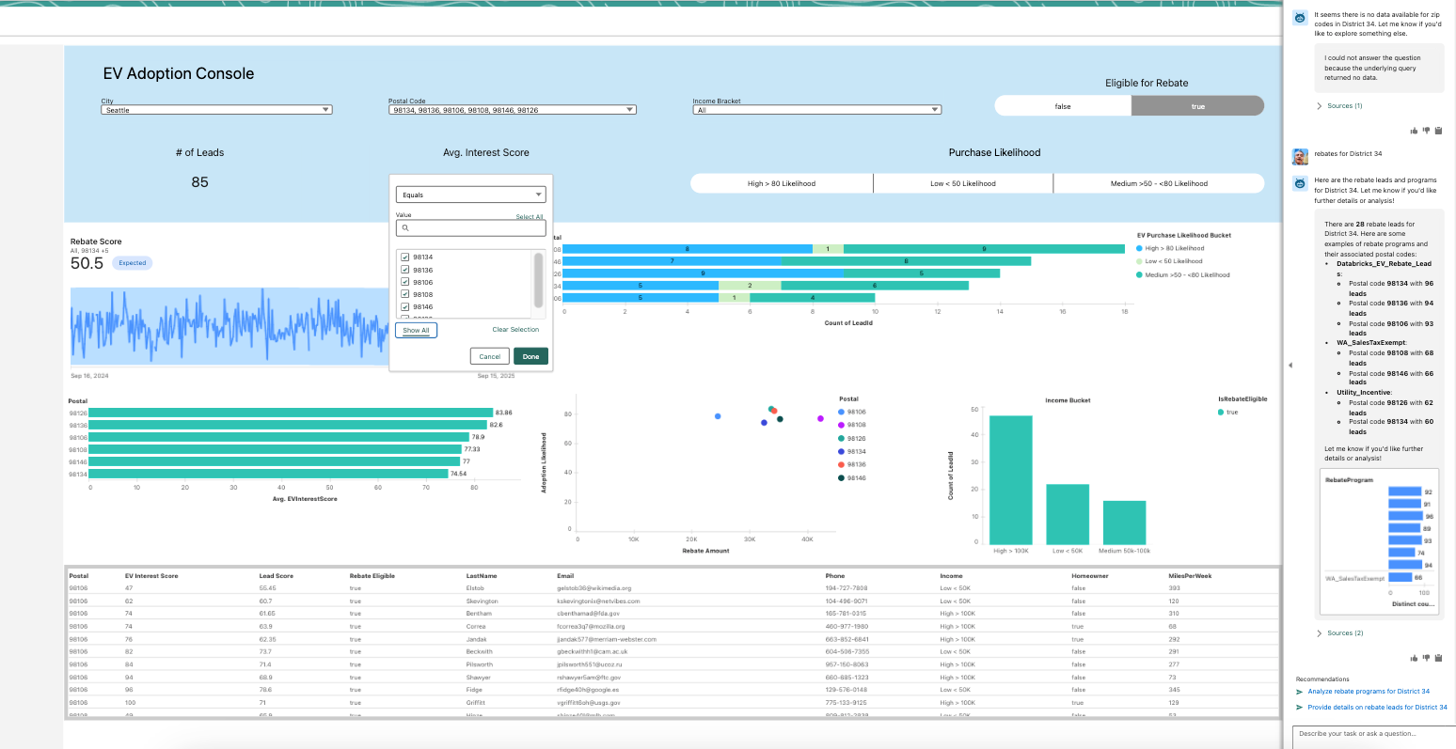Screen dimensions: 1456x749
Task: Click the search icon in the Value filter box
Action: pos(405,227)
